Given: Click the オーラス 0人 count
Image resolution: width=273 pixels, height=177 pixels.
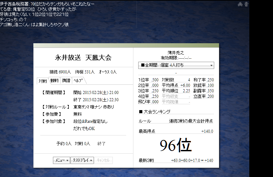Looking at the screenshot, I should (x=108, y=72).
